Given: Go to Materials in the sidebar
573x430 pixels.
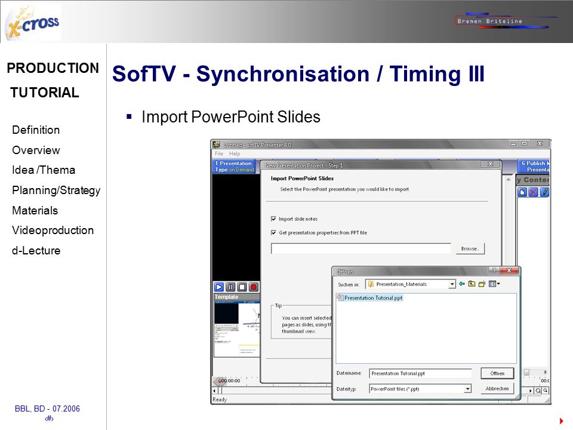Looking at the screenshot, I should [35, 211].
